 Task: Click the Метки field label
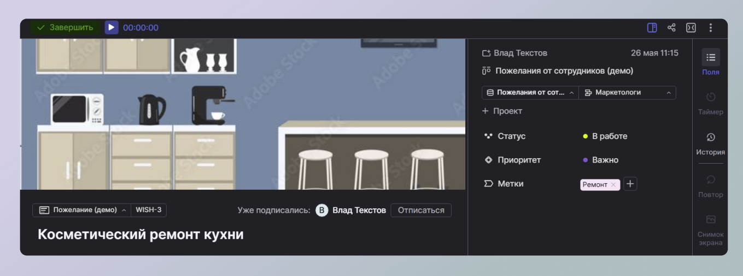(510, 184)
